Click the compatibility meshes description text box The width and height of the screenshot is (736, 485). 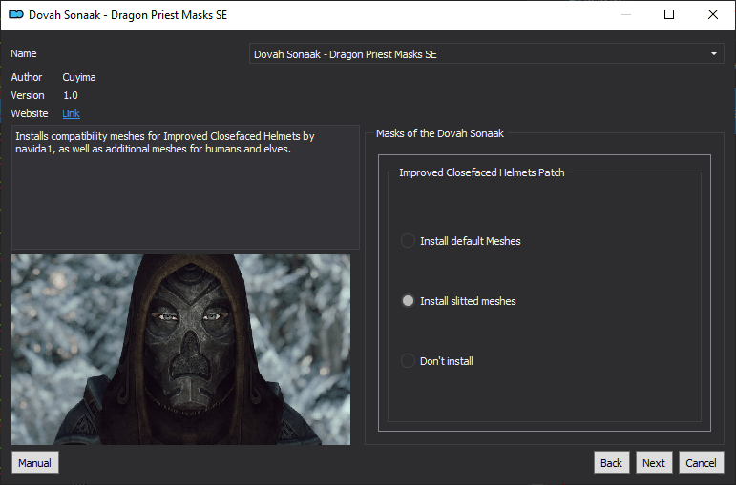185,187
